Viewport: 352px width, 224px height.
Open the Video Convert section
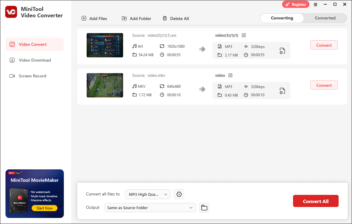tap(35, 44)
